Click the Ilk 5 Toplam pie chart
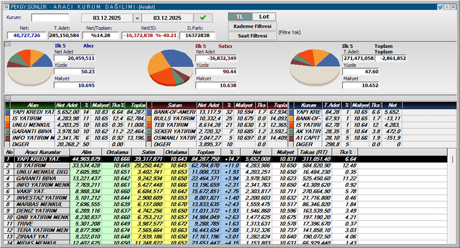The image size is (460, 248). coord(315,68)
